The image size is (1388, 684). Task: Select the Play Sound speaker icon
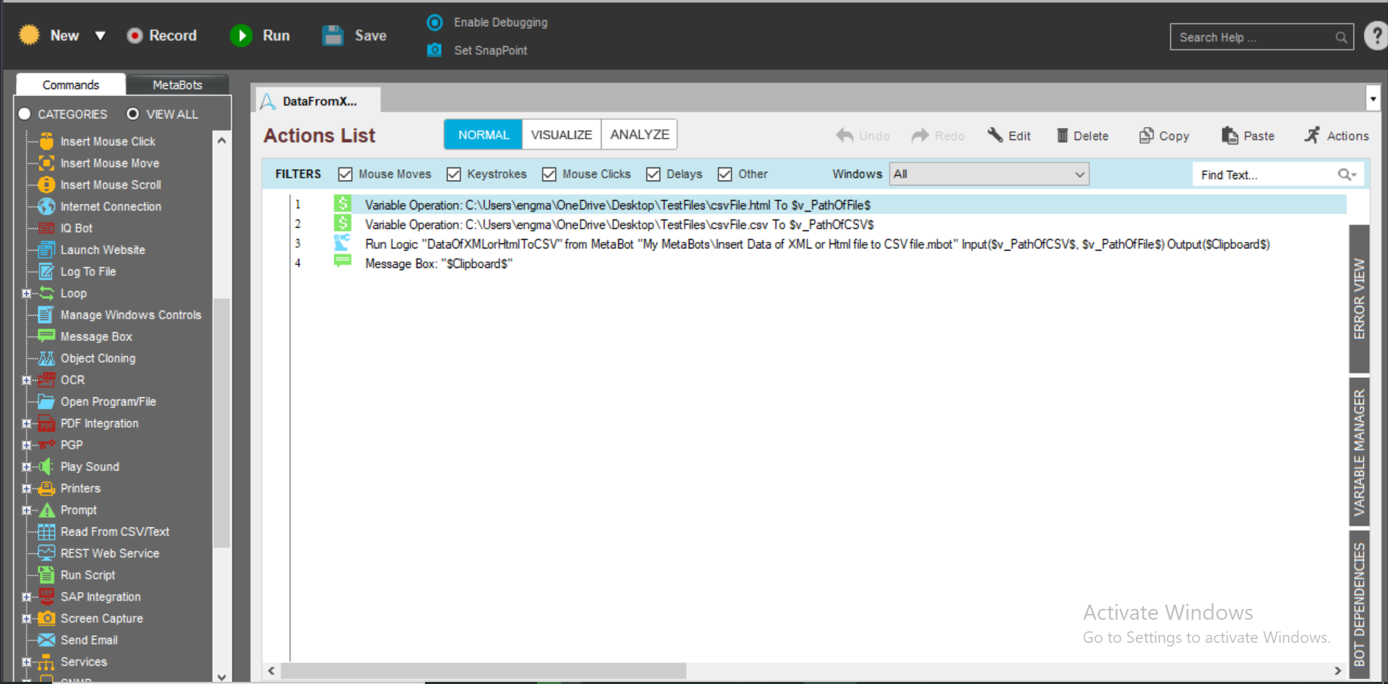point(46,466)
